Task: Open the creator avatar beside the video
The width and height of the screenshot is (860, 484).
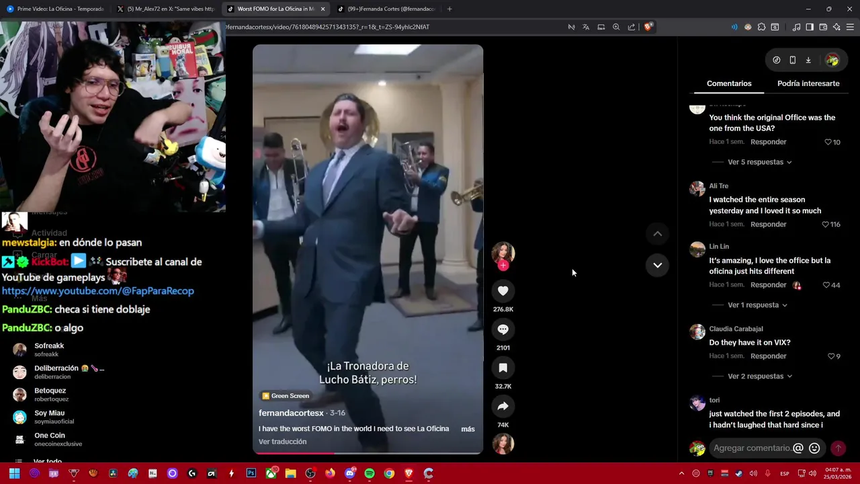Action: [503, 253]
